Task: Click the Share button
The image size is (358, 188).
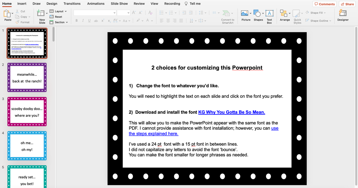Action: point(347,4)
